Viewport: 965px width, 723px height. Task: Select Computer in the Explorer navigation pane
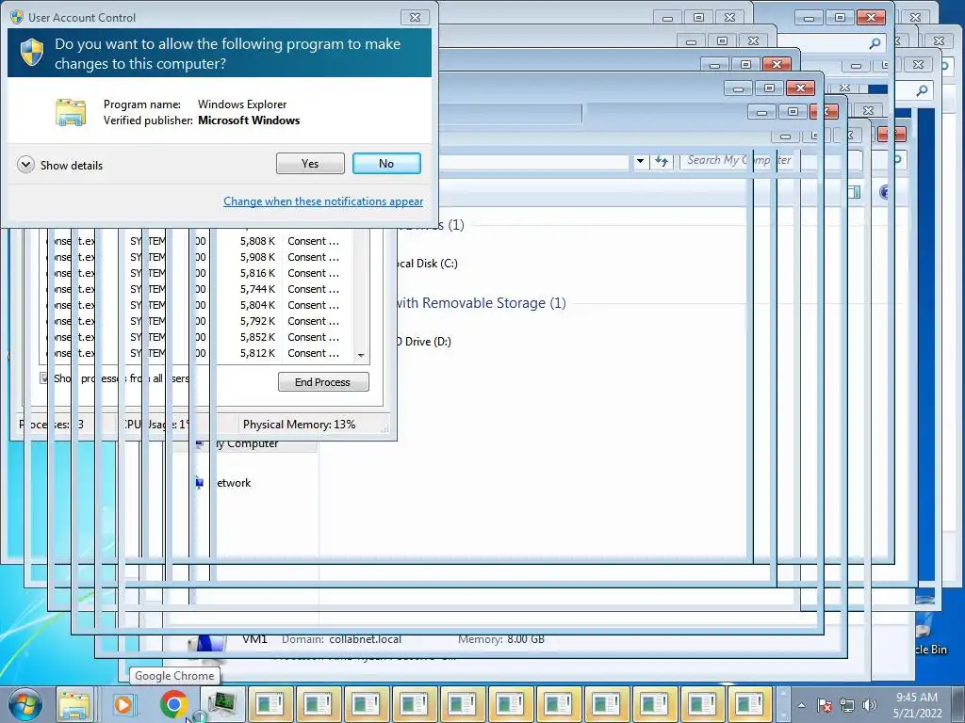click(x=246, y=444)
